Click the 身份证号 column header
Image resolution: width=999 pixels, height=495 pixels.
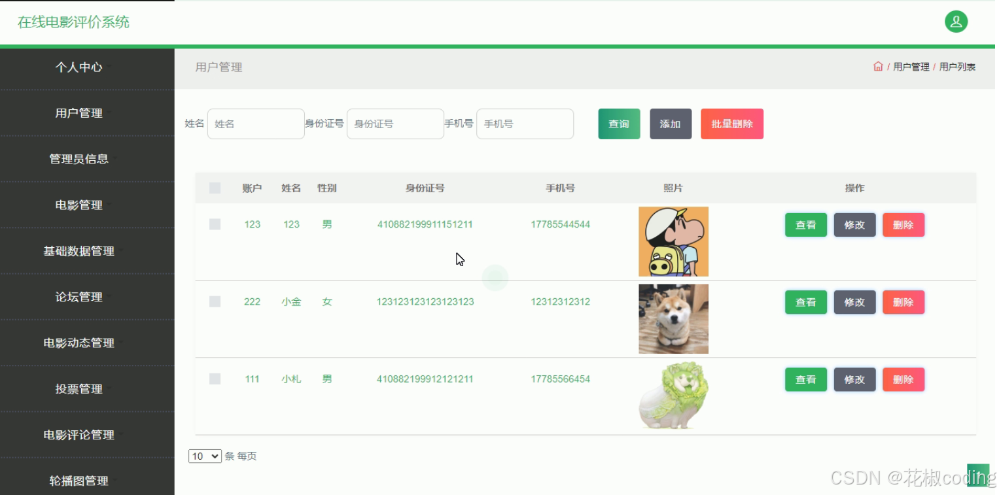click(425, 188)
